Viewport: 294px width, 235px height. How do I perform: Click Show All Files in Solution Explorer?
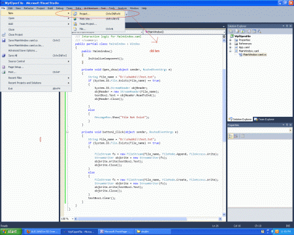[x=237, y=31]
